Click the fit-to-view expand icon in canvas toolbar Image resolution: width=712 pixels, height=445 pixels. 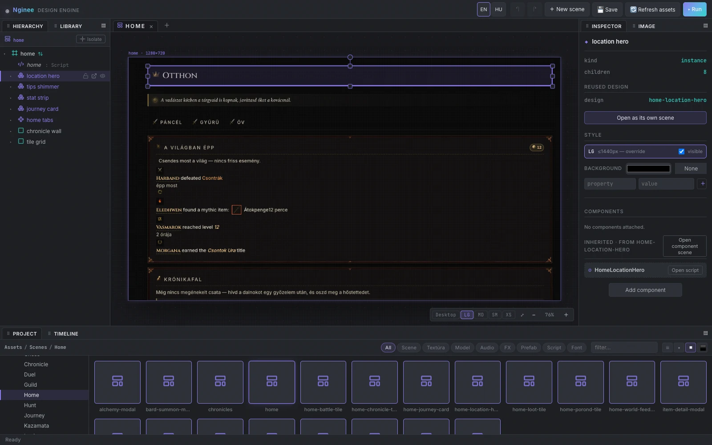pyautogui.click(x=522, y=315)
